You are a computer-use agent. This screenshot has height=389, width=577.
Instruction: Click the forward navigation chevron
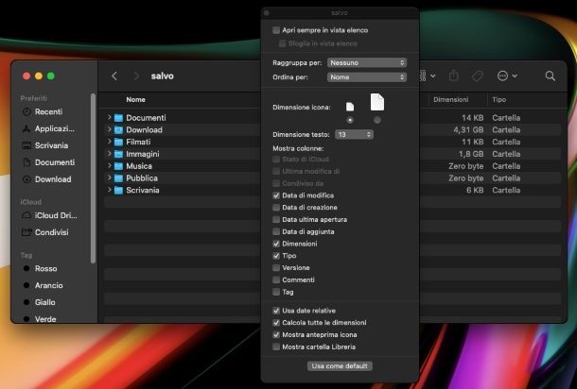[x=136, y=76]
